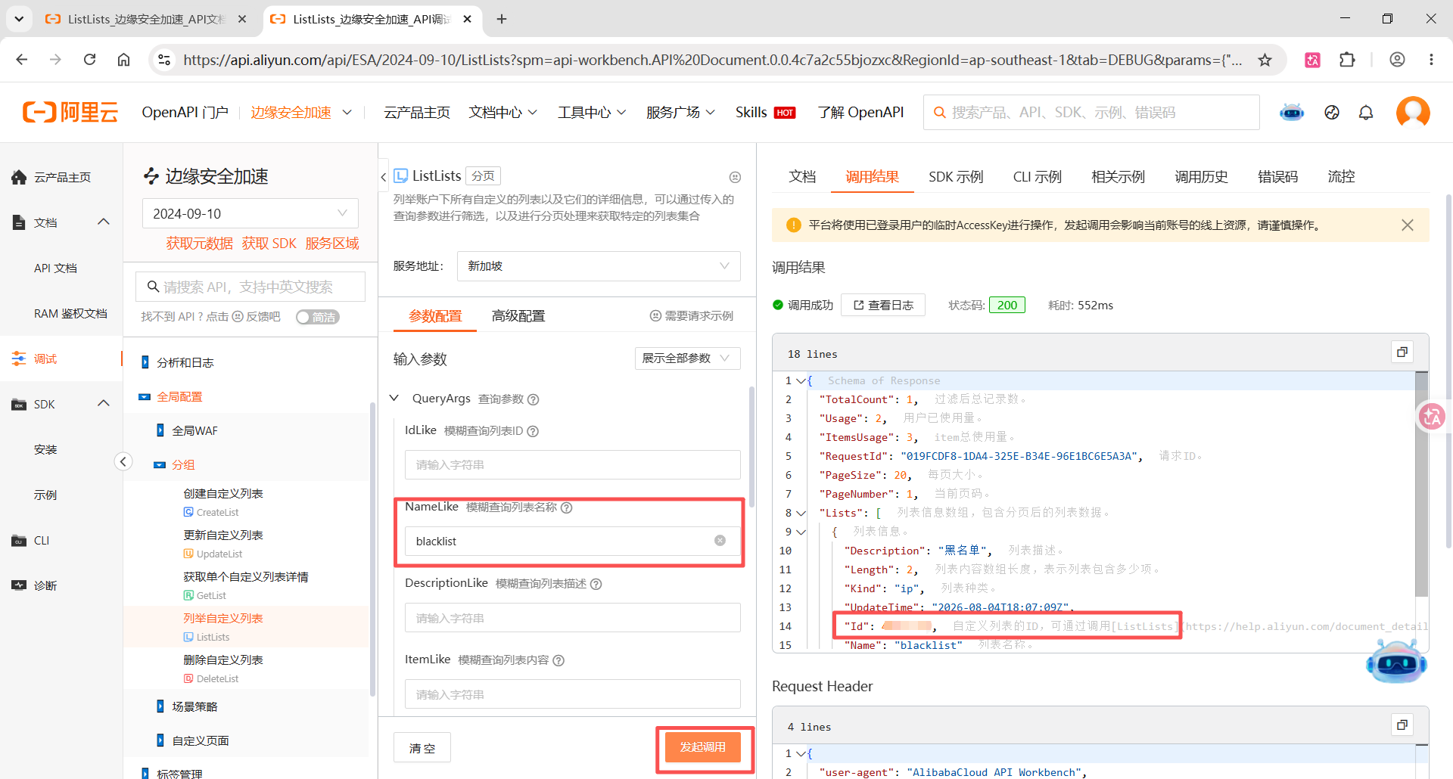Collapse the API list panel arrow
Screen dimensions: 1453x779
click(384, 177)
